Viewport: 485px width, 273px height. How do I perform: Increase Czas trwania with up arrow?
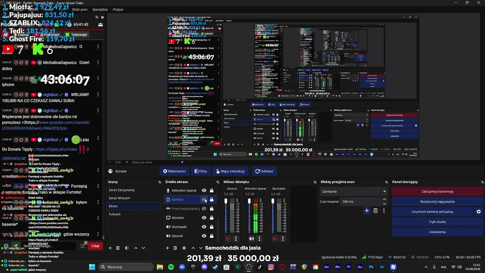click(384, 199)
